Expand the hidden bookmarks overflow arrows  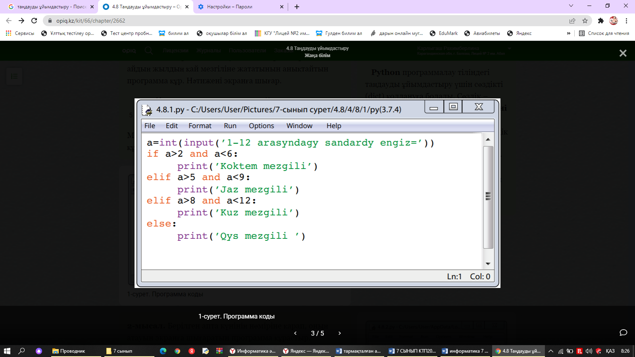(x=569, y=33)
